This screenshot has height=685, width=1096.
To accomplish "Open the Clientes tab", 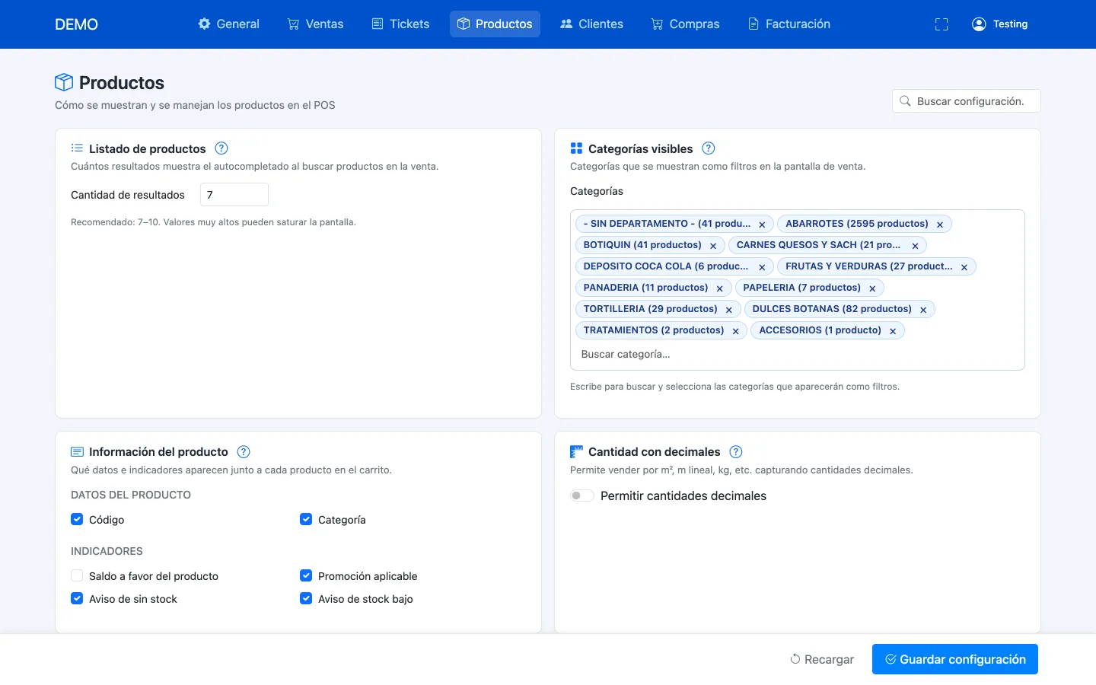I will (591, 24).
